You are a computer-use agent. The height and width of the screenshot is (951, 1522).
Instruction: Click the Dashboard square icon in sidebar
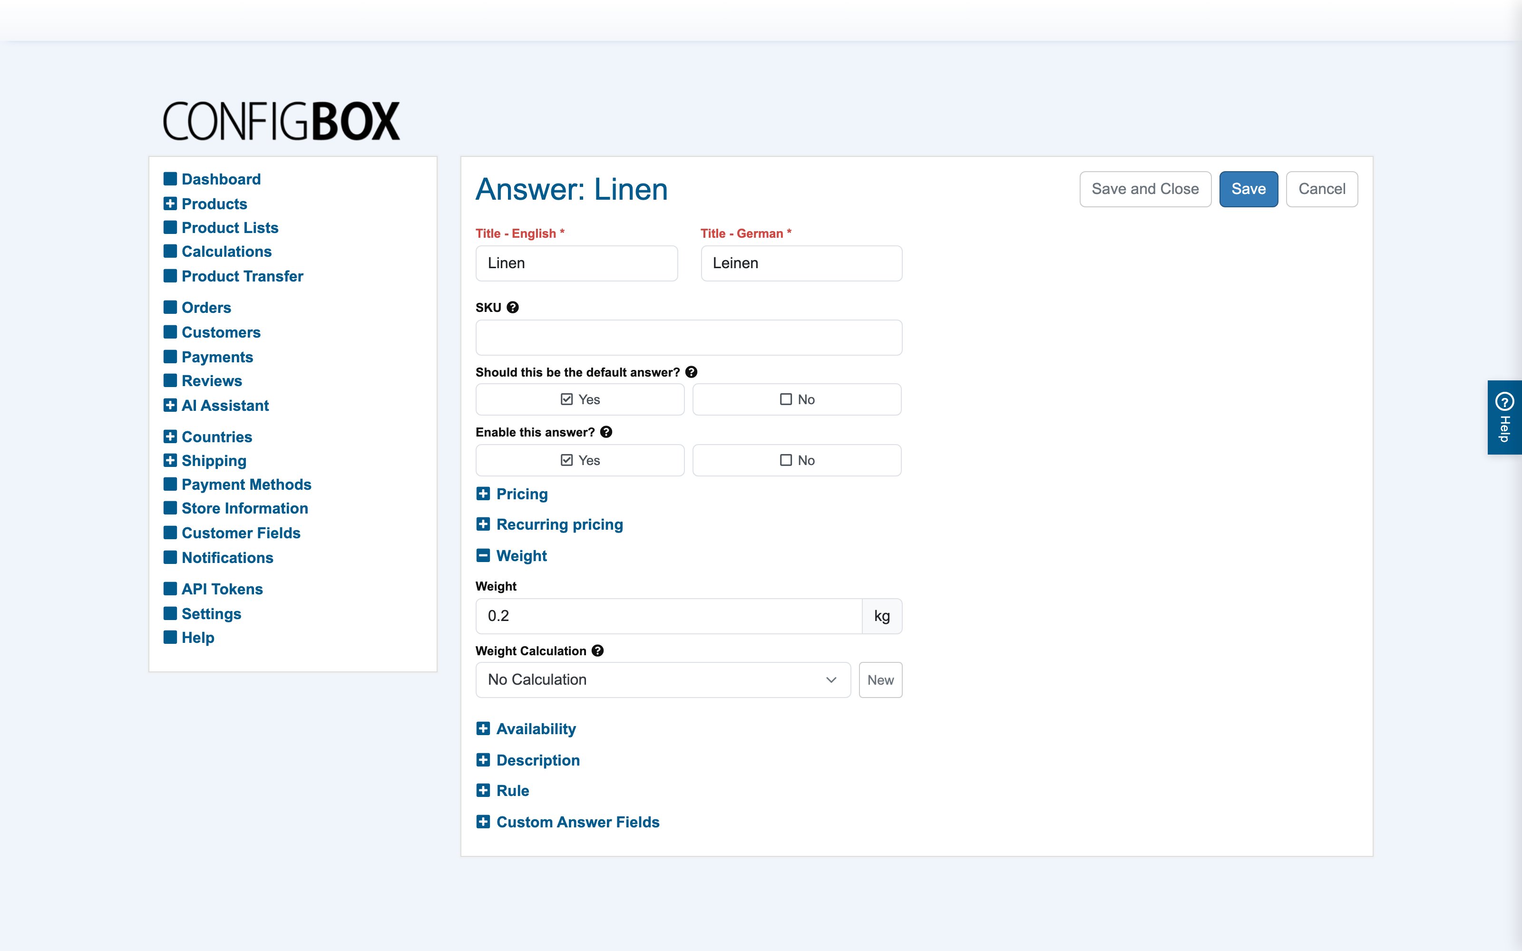(x=170, y=179)
